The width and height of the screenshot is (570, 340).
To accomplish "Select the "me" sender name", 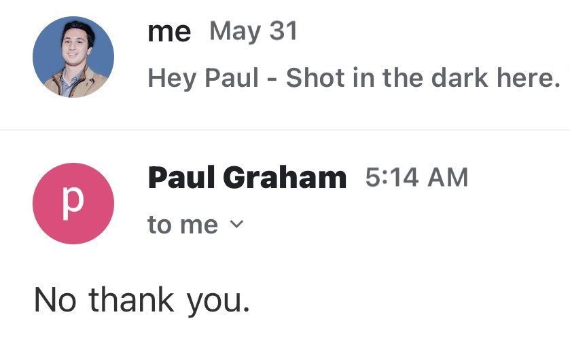I will (169, 32).
